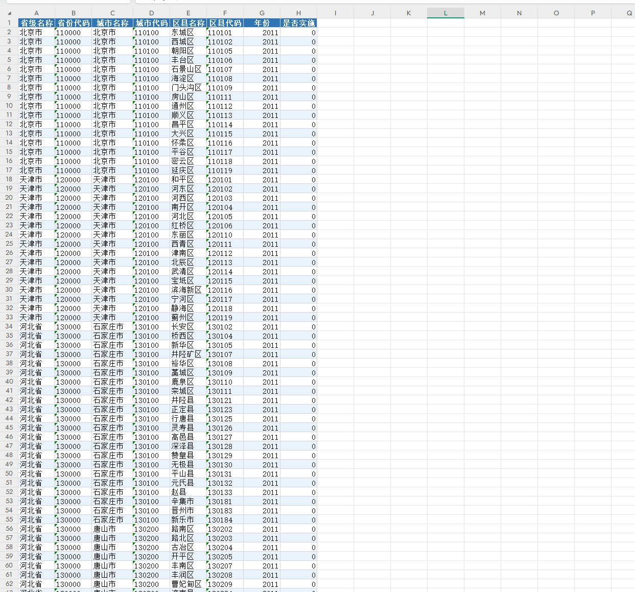Click cell 藁城区
Image resolution: width=635 pixels, height=592 pixels.
coord(189,372)
